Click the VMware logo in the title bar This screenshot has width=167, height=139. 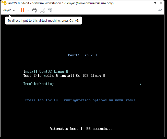(4, 3)
